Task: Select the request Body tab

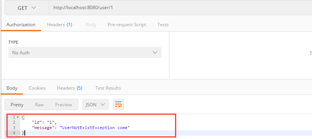Action: point(91,25)
